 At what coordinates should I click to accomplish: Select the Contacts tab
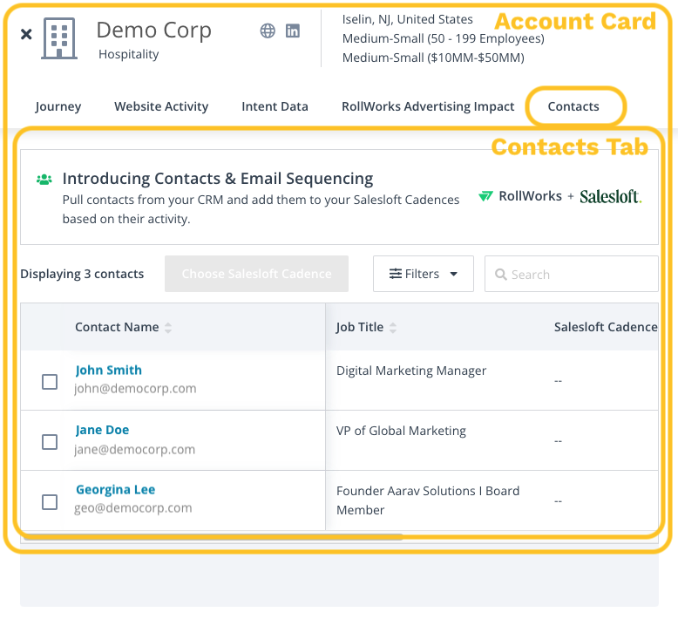[x=573, y=106]
